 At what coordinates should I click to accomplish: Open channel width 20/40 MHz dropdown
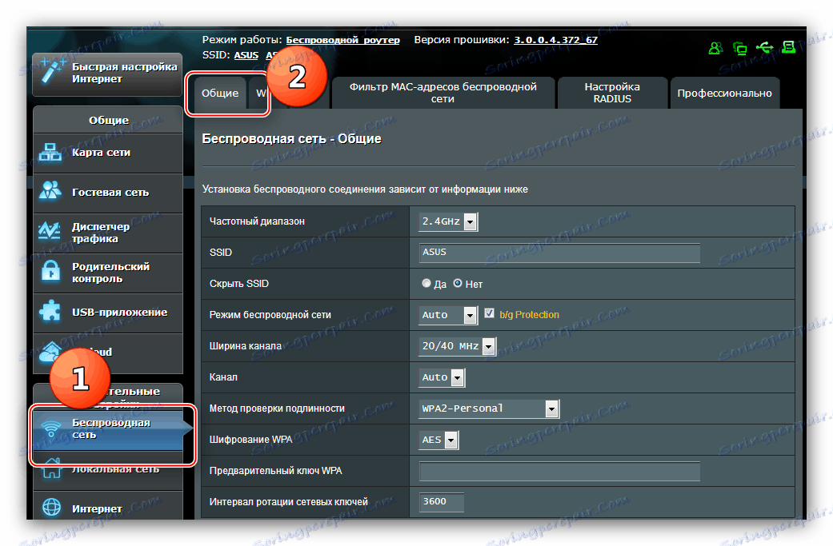[458, 346]
